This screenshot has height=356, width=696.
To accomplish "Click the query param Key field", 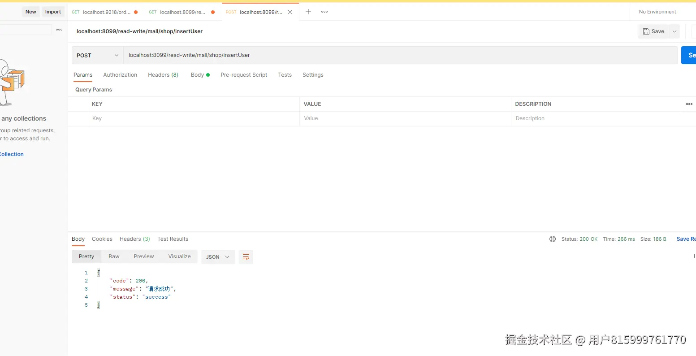I will [x=194, y=118].
